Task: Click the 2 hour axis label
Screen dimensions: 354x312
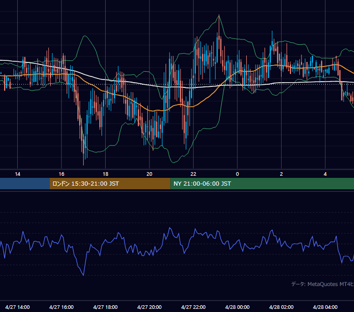Action: pyautogui.click(x=281, y=174)
